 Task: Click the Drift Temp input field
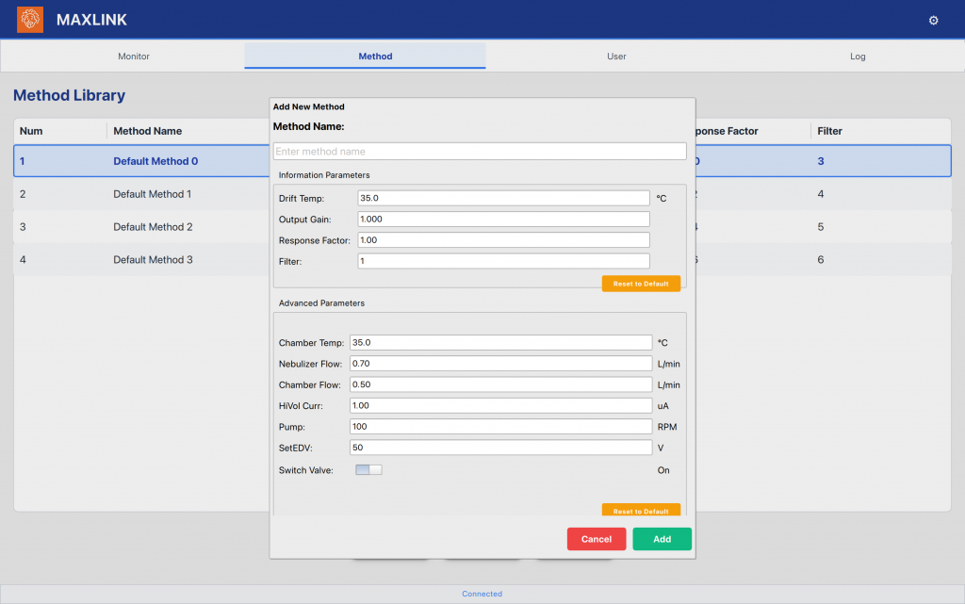(x=503, y=198)
